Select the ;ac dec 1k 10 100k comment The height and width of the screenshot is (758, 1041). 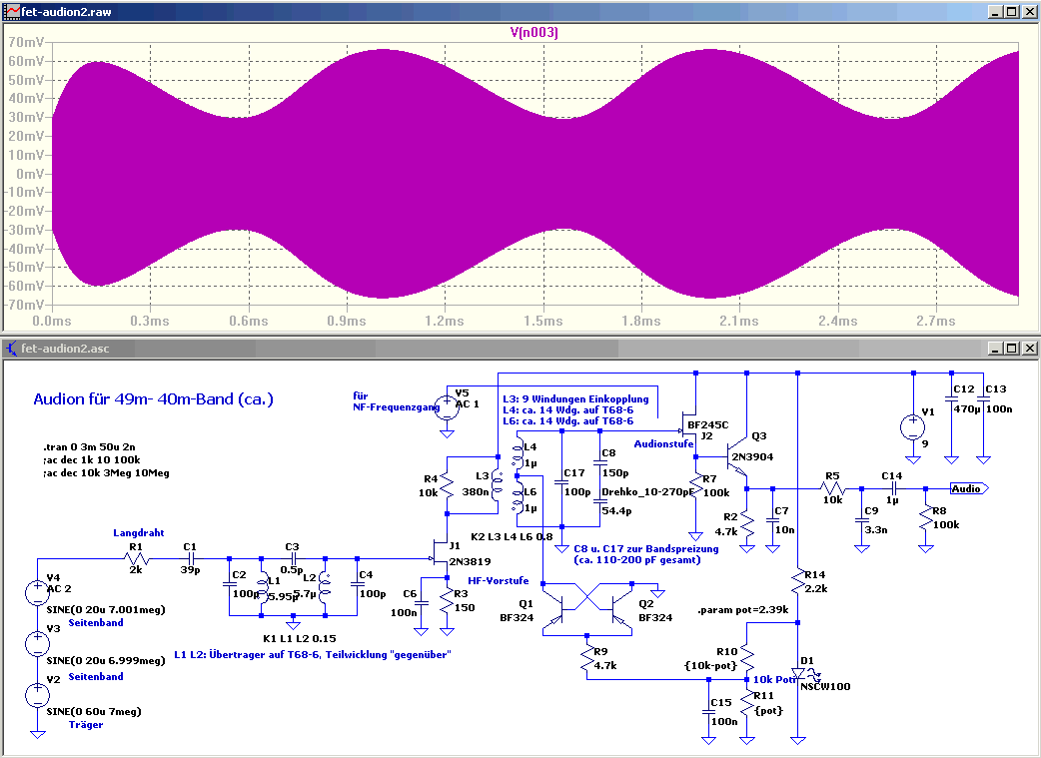(91, 459)
